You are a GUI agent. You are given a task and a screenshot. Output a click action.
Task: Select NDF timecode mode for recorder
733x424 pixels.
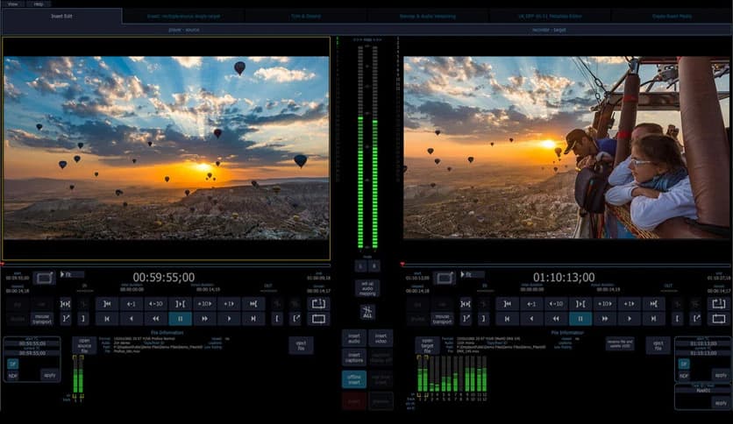(x=684, y=376)
